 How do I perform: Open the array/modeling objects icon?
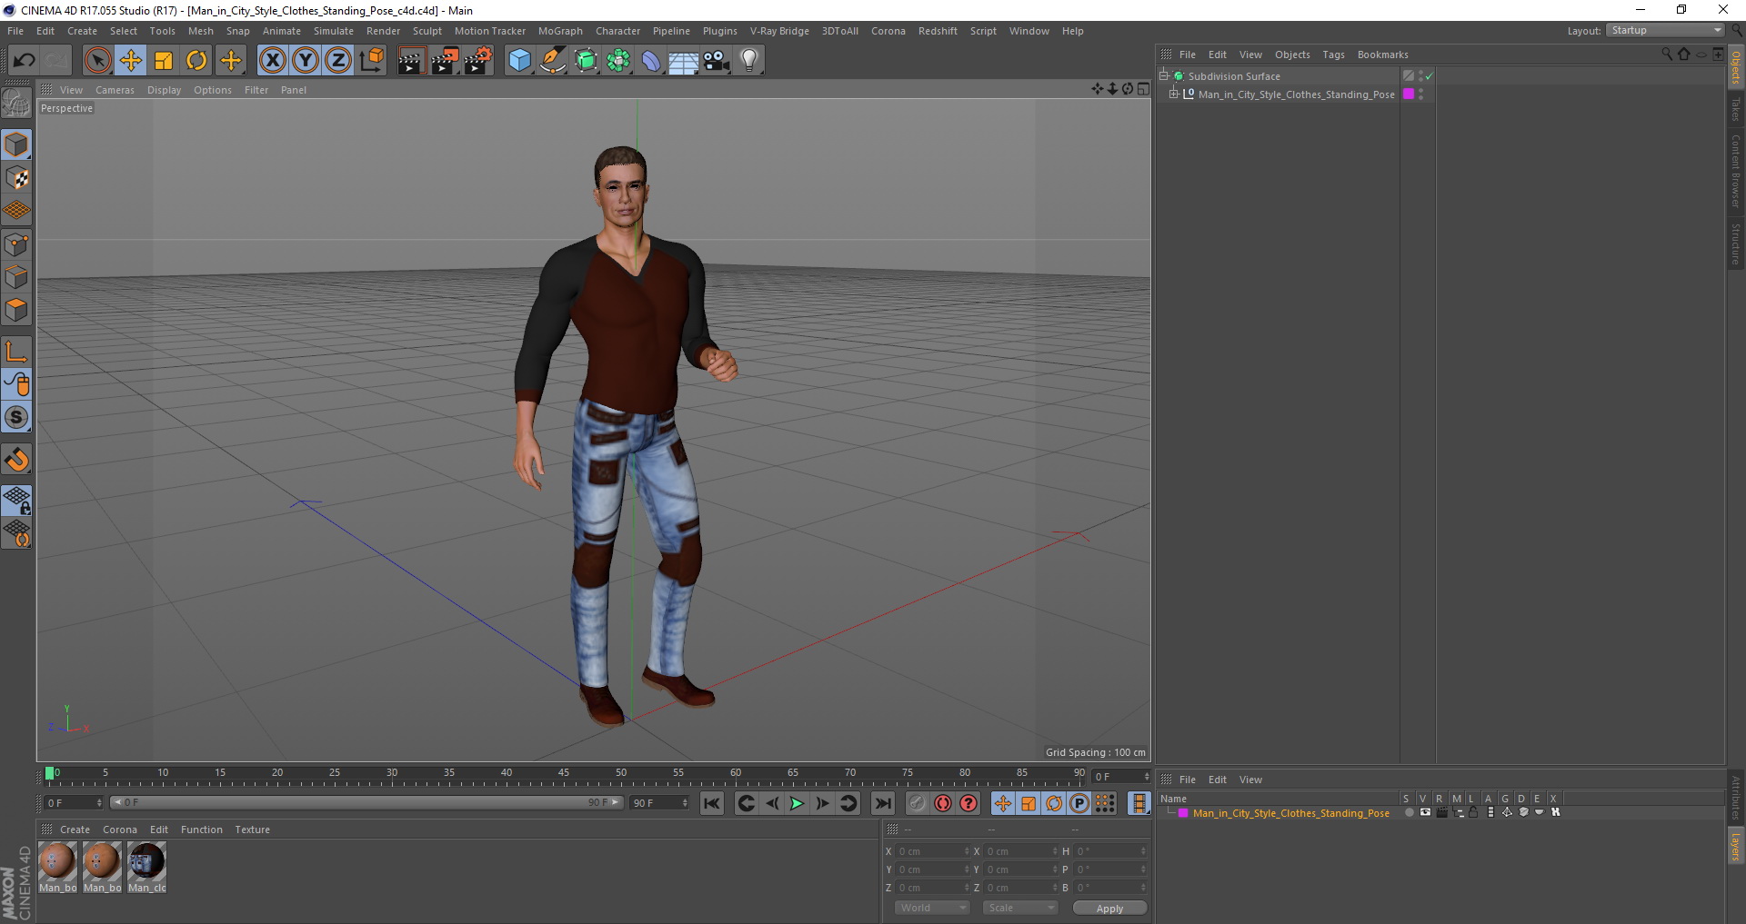pyautogui.click(x=618, y=61)
